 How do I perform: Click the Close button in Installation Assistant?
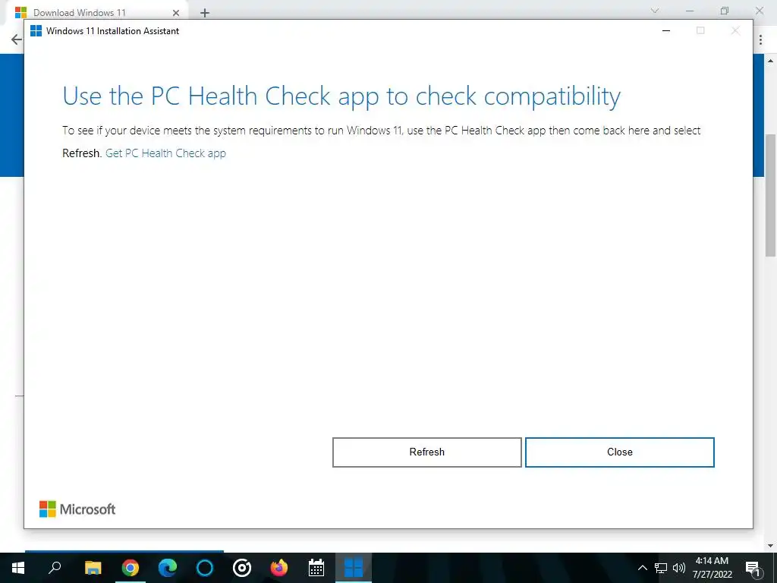[x=619, y=452]
